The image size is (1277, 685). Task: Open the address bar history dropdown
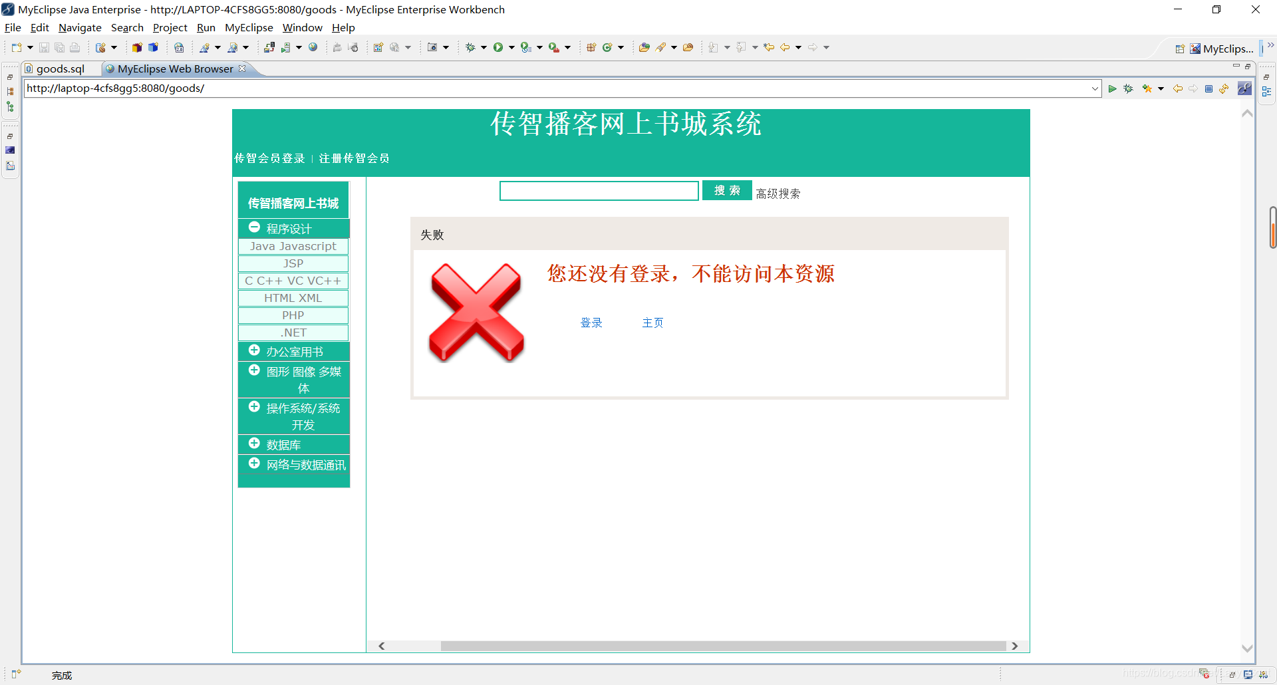[x=1095, y=88]
